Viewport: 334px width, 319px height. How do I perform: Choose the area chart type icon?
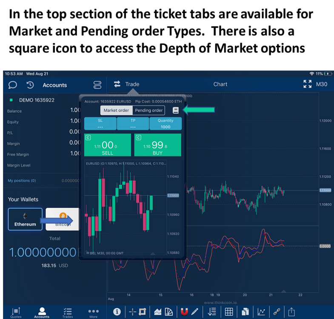click(x=157, y=312)
